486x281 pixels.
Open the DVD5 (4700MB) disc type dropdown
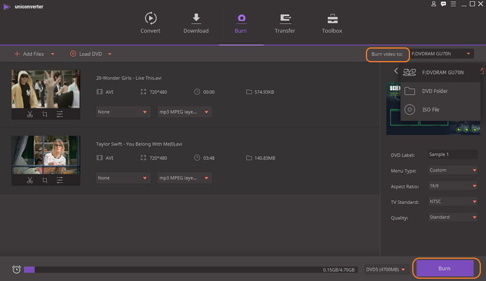click(385, 270)
